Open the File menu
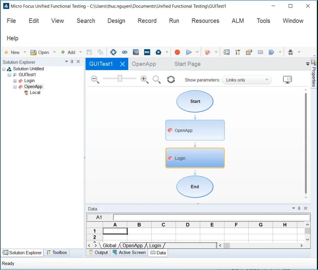The width and height of the screenshot is (318, 270). point(11,21)
